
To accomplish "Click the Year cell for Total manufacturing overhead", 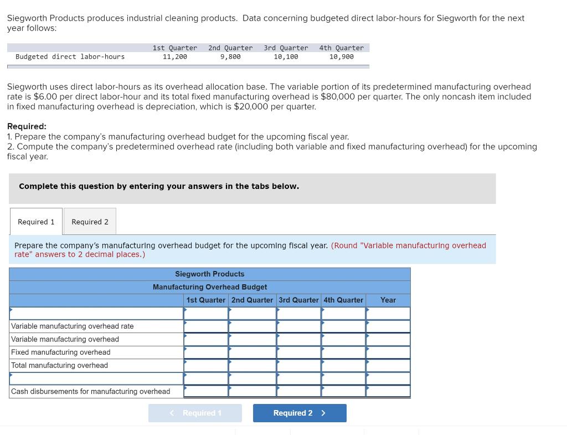I will coord(388,365).
